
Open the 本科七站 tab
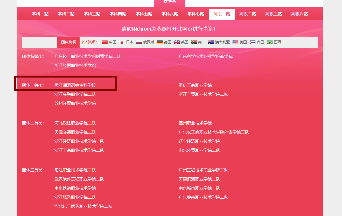click(196, 14)
